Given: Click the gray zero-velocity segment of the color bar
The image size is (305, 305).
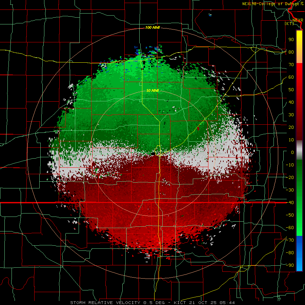Looking at the screenshot, I should [x=299, y=150].
